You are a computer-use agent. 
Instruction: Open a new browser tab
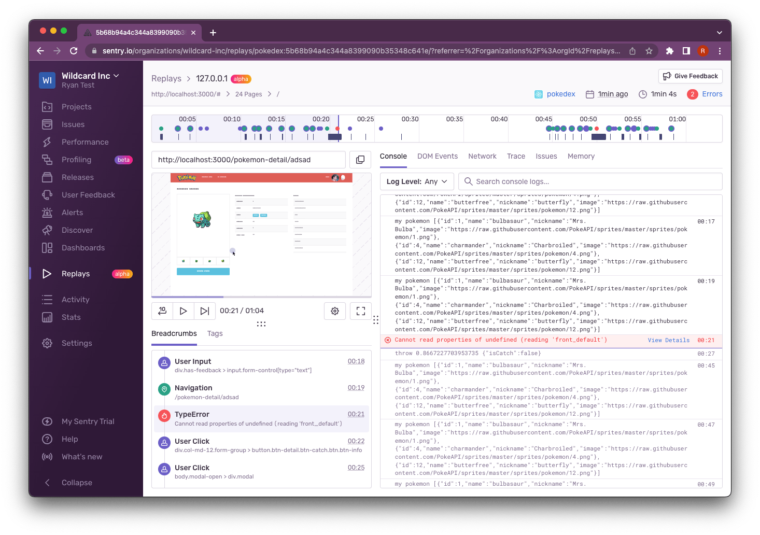click(x=213, y=33)
